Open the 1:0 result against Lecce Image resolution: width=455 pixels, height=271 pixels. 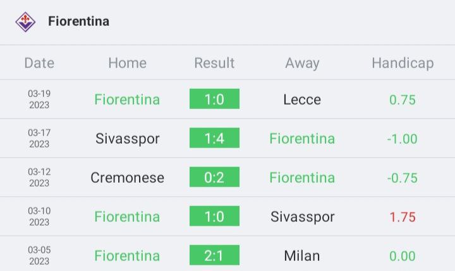coord(214,99)
